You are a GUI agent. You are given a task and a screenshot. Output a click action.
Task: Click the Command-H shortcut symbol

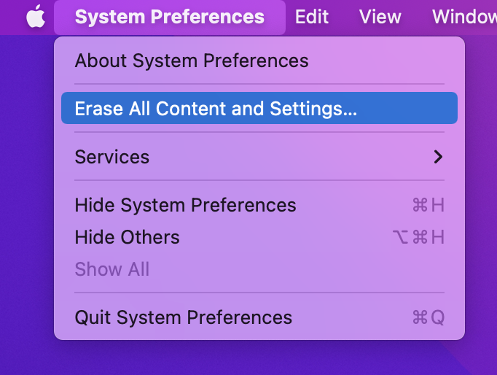tap(428, 205)
